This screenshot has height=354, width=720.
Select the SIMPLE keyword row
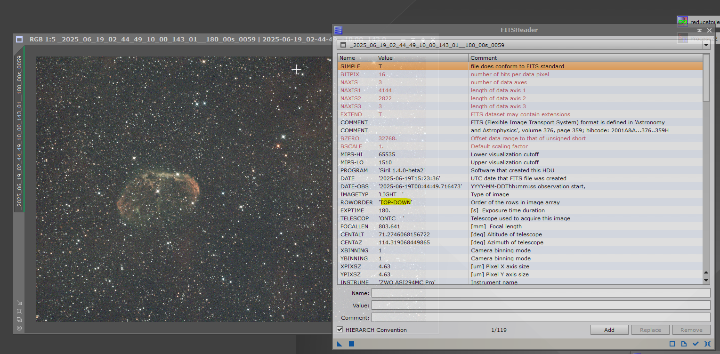(x=520, y=66)
